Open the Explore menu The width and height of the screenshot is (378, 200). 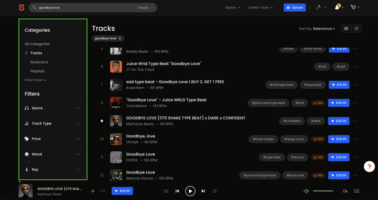(x=233, y=7)
